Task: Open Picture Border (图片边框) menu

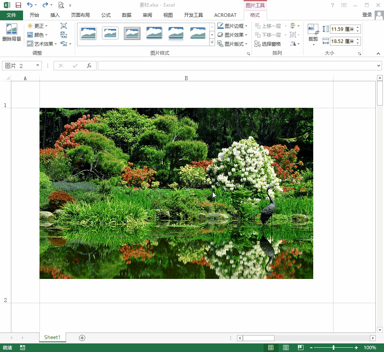Action: (232, 26)
